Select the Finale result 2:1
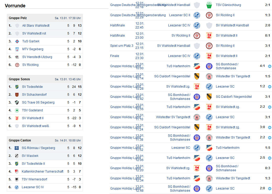The image size is (272, 194). pos(268,56)
